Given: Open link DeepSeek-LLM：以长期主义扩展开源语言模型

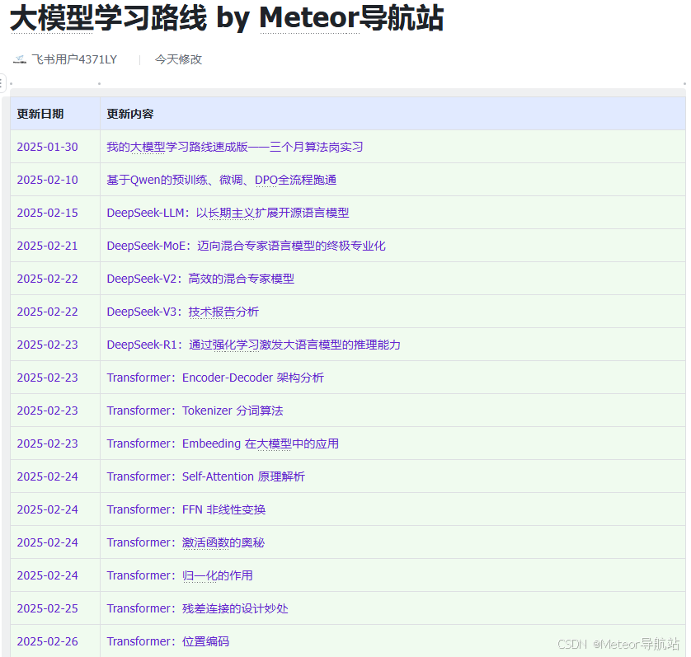Looking at the screenshot, I should [x=228, y=214].
